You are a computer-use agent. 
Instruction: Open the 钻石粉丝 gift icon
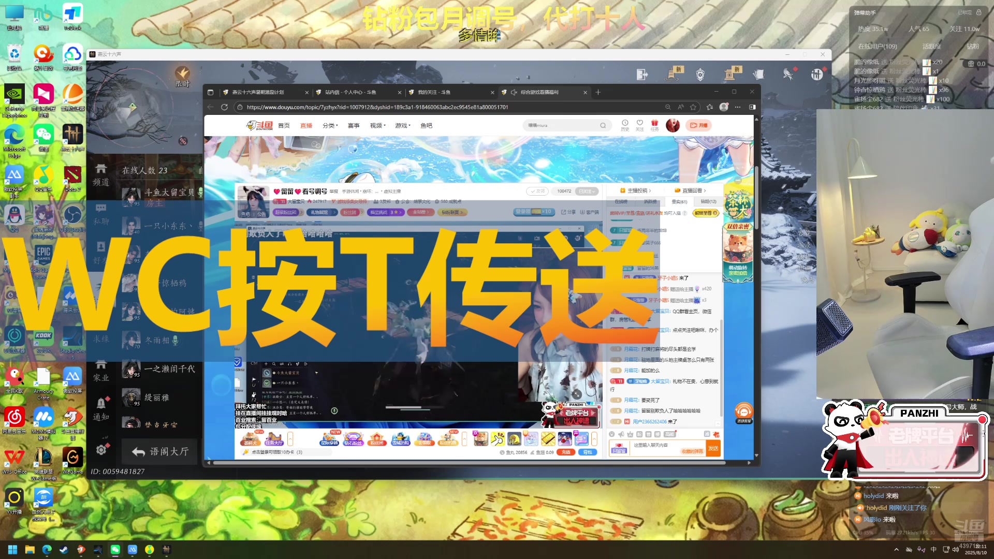click(353, 438)
